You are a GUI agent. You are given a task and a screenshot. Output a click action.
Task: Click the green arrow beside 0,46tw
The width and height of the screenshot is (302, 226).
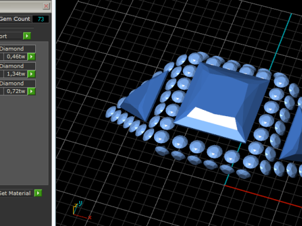[31, 56]
